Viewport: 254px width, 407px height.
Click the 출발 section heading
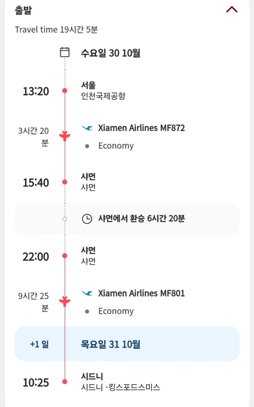[x=23, y=10]
